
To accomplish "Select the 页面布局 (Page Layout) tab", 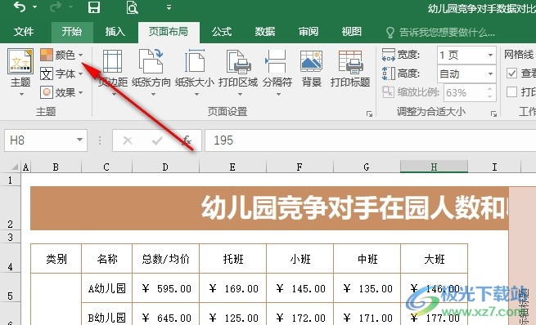I will [x=169, y=32].
